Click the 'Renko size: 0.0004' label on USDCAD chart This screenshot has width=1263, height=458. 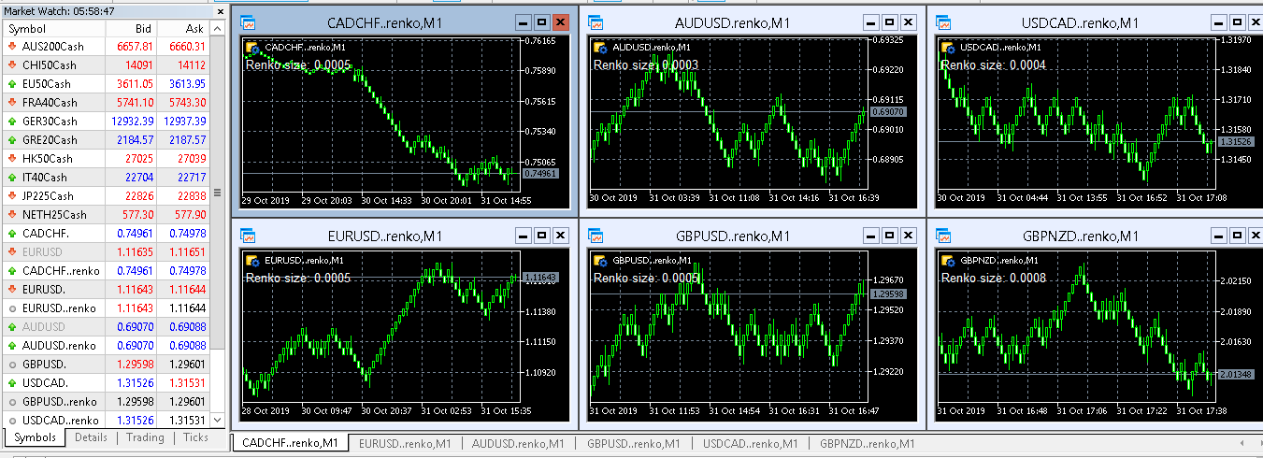pyautogui.click(x=994, y=65)
